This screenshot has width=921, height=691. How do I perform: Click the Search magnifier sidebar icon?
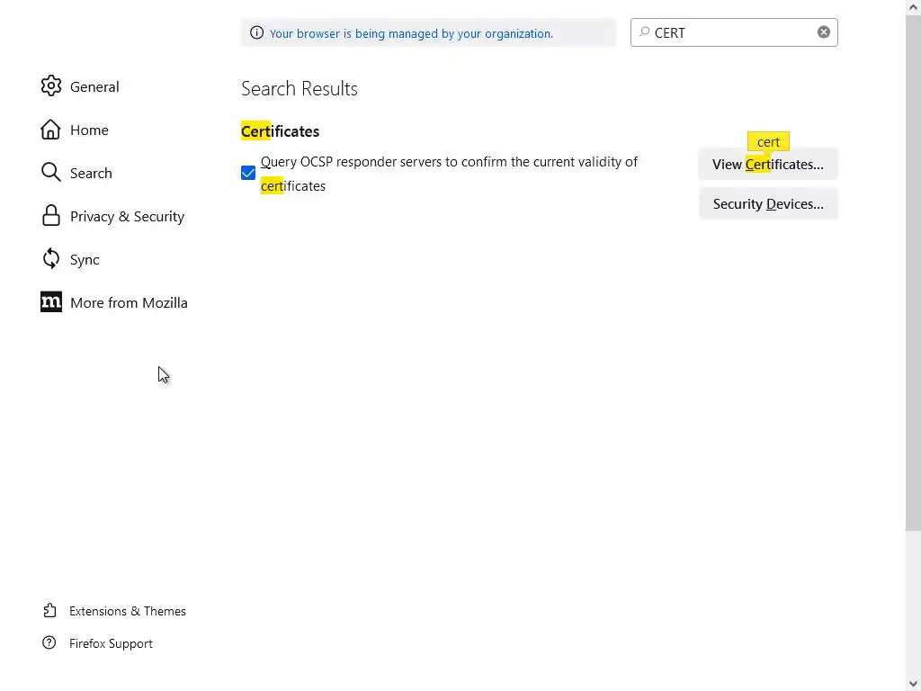pos(51,173)
